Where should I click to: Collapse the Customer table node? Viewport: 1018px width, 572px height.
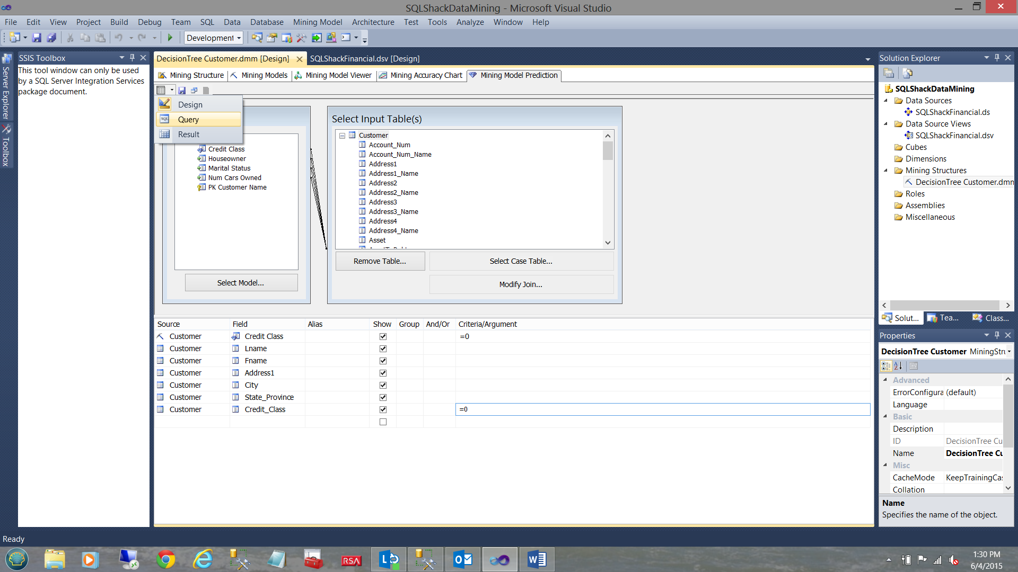(342, 136)
